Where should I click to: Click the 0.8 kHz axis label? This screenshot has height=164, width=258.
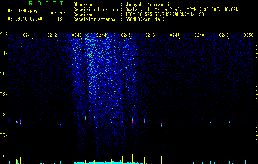pos(3,115)
